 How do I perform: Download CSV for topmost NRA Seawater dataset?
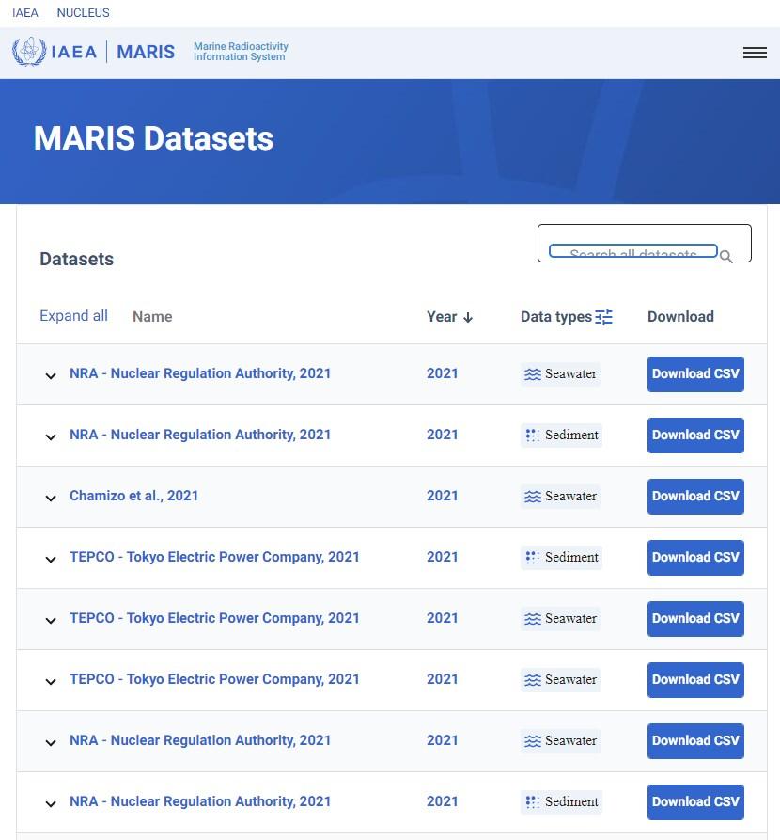(x=695, y=374)
